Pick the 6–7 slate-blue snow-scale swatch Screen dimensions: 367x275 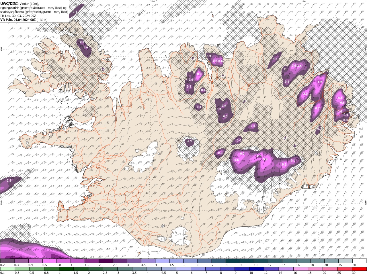point(204,261)
